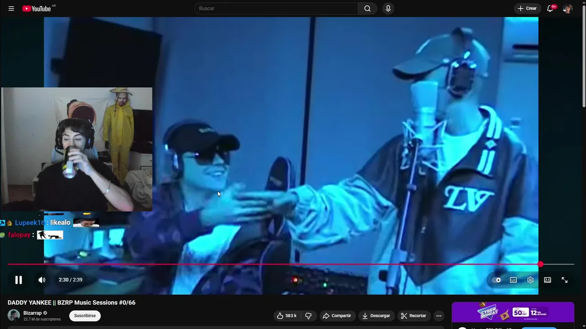Viewport: 586px width, 329px height.
Task: Enter fullscreen mode
Action: click(564, 280)
